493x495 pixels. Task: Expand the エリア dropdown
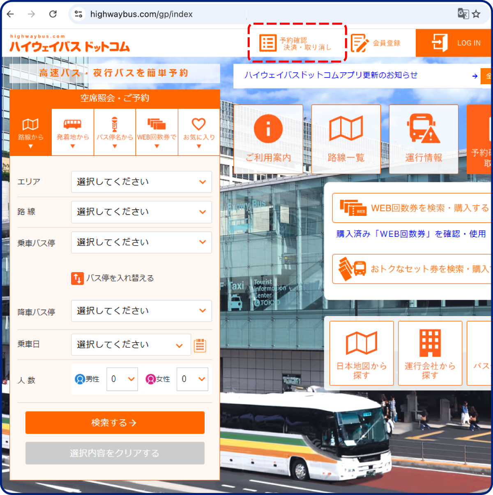[x=141, y=182]
